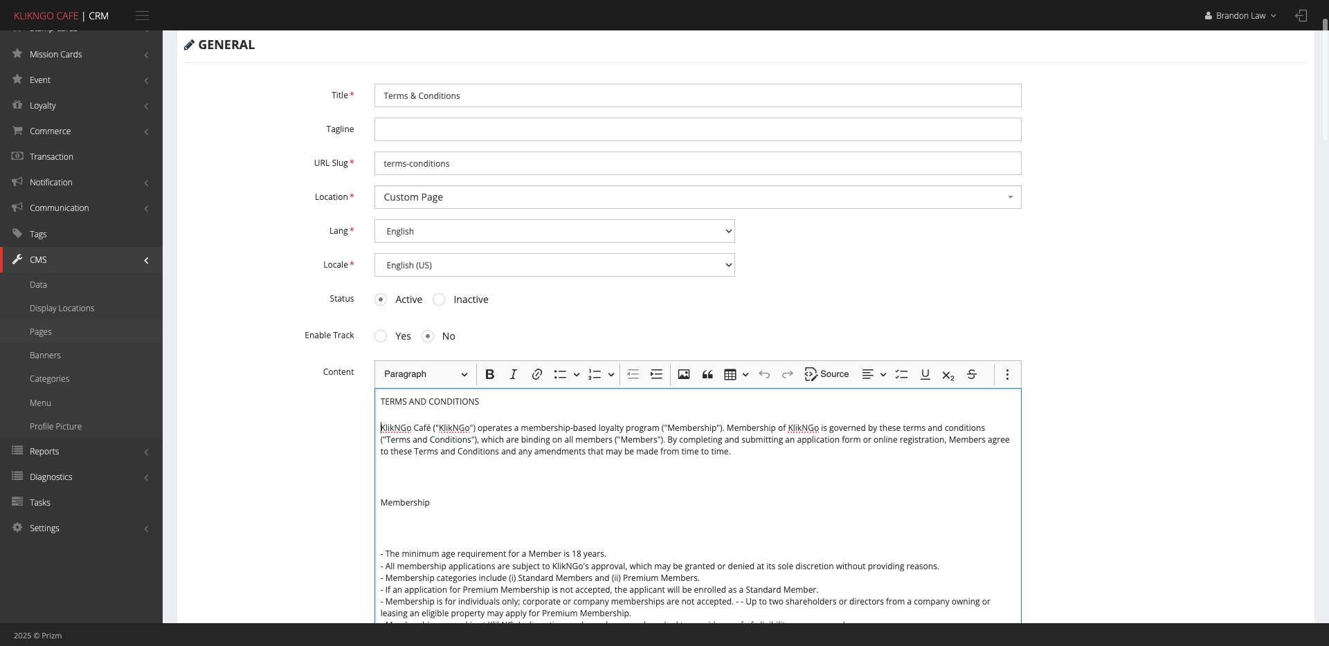Viewport: 1329px width, 646px height.
Task: Undo last edit in editor
Action: tap(764, 374)
